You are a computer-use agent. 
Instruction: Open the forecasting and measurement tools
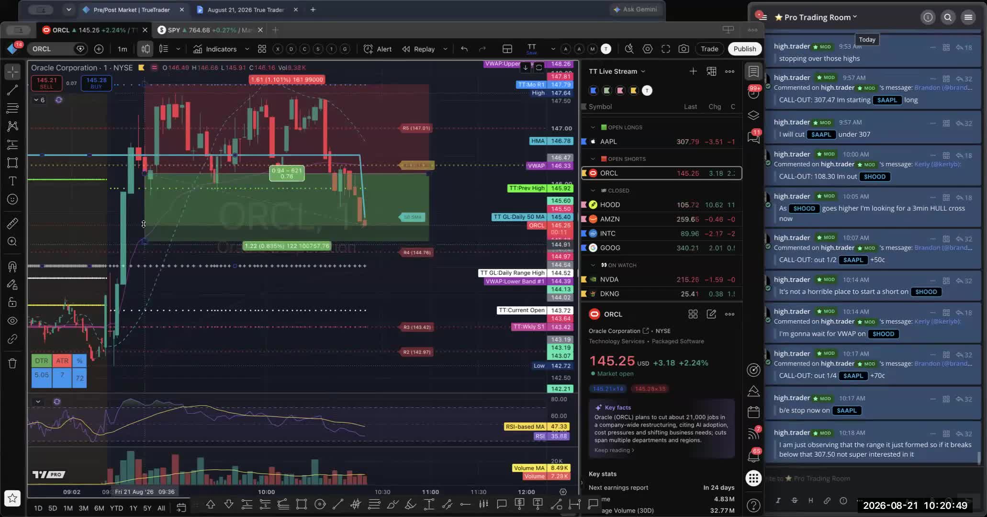[12, 144]
